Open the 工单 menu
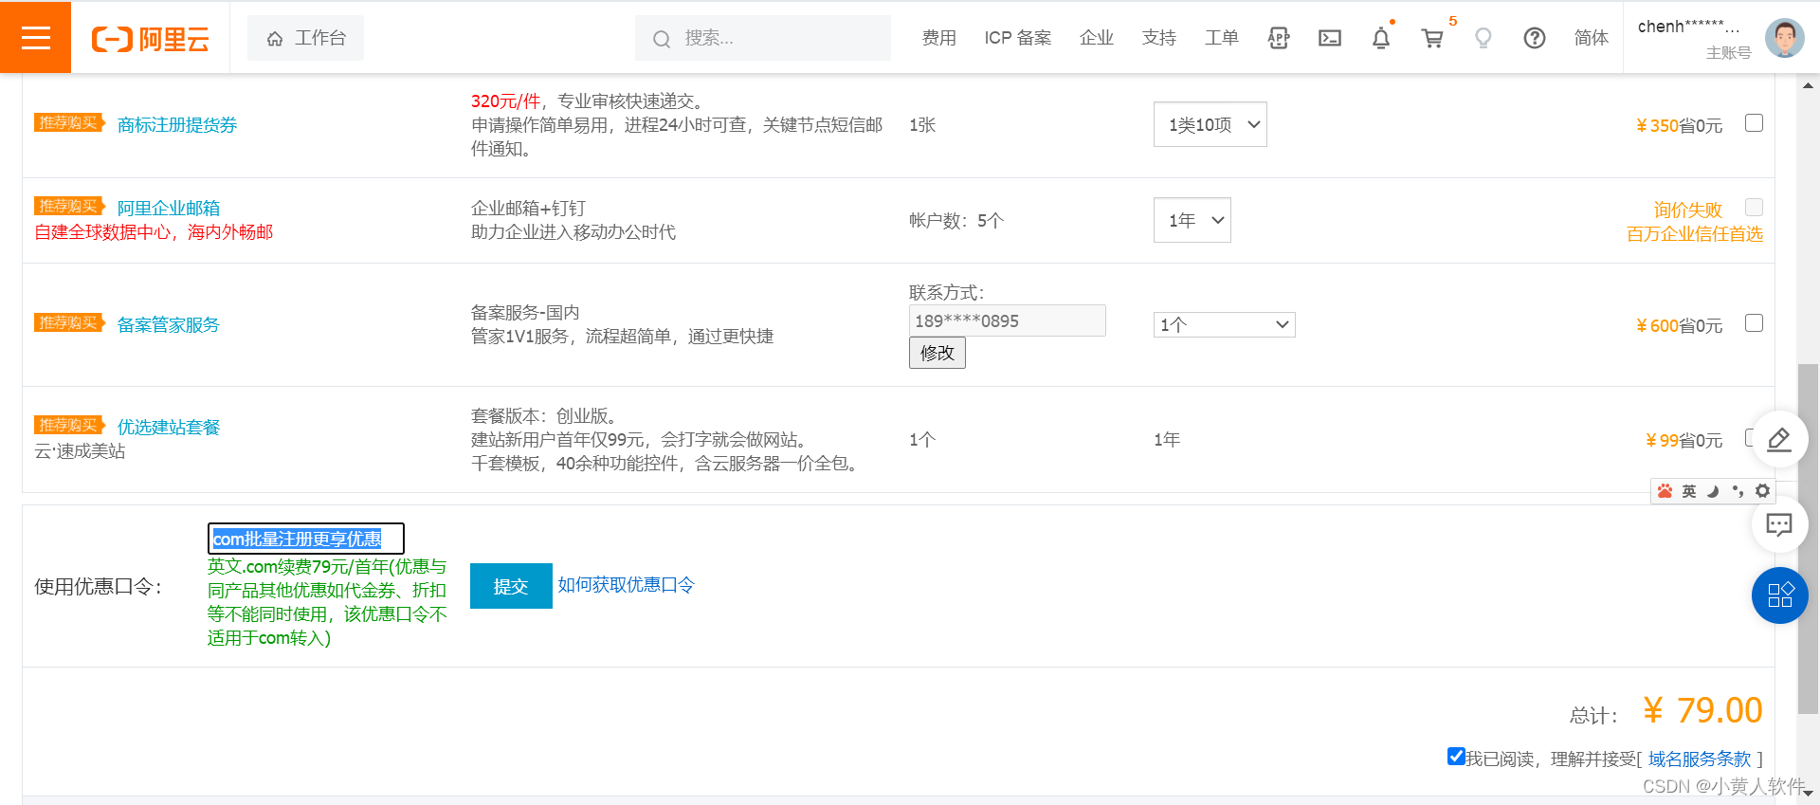The height and width of the screenshot is (805, 1820). 1221,38
